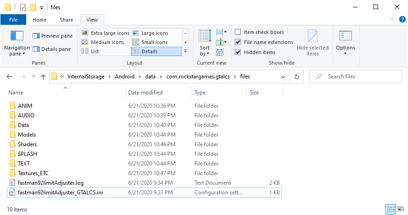
Task: Enable Item check boxes option
Action: point(238,32)
